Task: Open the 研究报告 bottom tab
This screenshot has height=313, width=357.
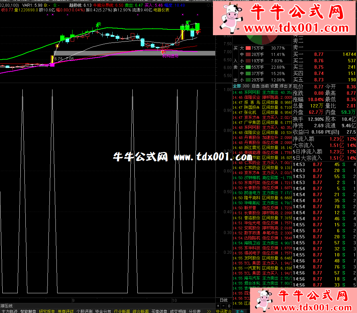Action: (47, 311)
